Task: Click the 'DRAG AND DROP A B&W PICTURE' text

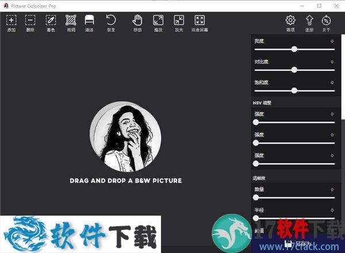Action: click(x=125, y=181)
